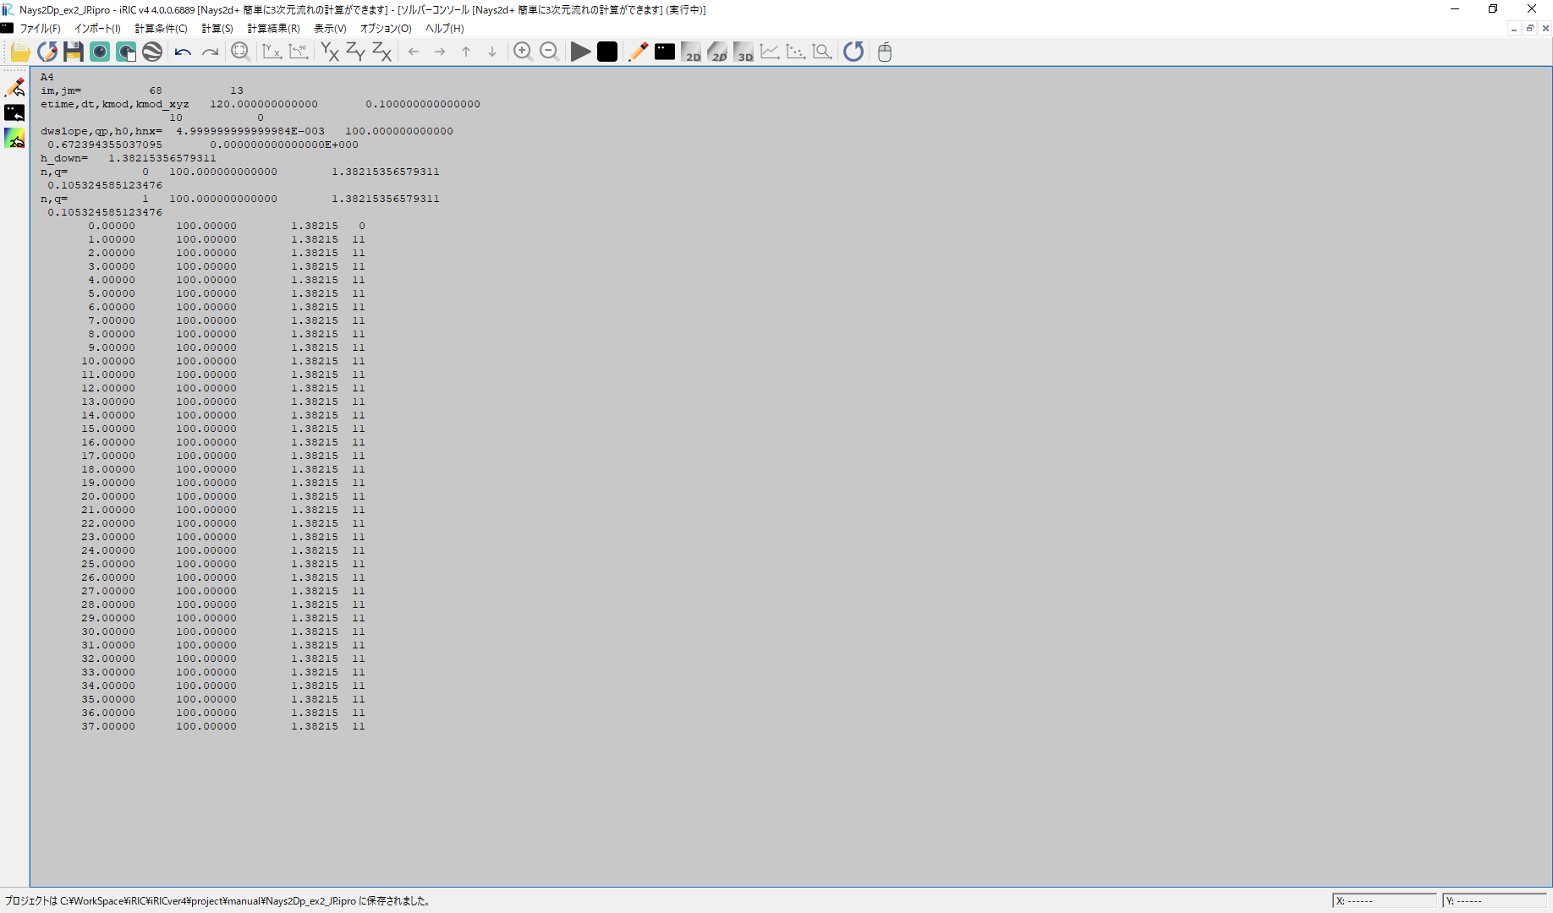The height and width of the screenshot is (913, 1553).
Task: Select the console icon in the left sidebar
Action: (x=15, y=112)
